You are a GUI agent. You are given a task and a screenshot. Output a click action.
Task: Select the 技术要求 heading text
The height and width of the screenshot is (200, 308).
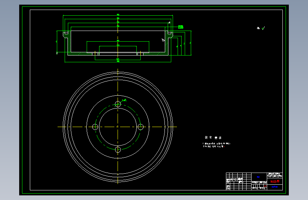click(x=213, y=138)
